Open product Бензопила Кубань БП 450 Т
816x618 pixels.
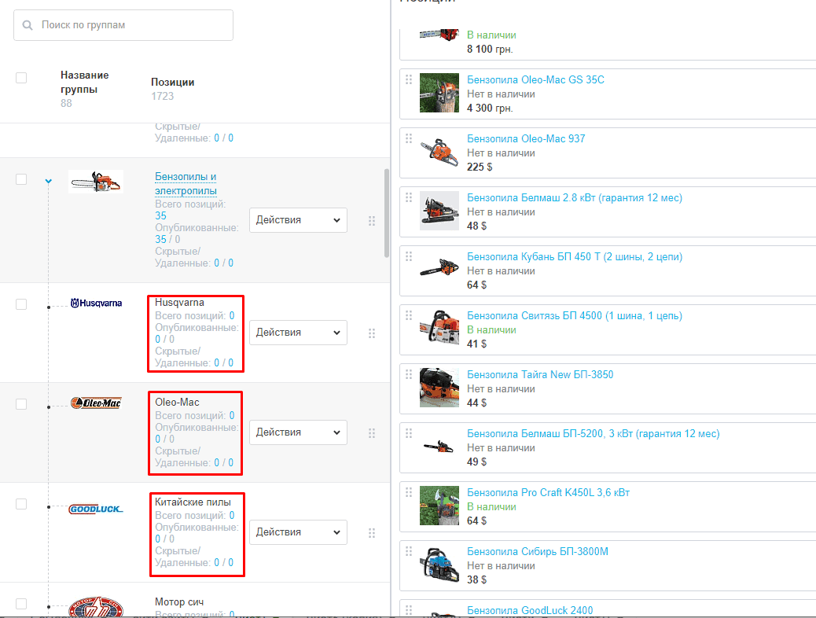[575, 256]
